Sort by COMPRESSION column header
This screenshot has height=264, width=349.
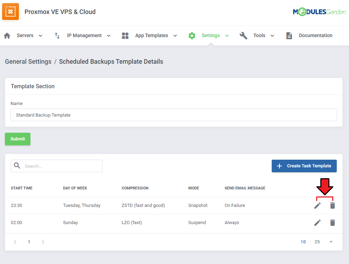(x=135, y=188)
